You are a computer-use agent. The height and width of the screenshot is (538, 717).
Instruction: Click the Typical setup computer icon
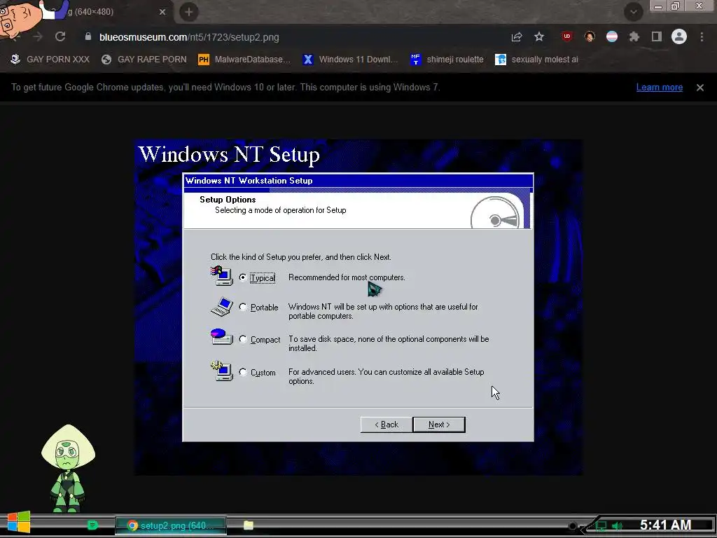point(222,275)
